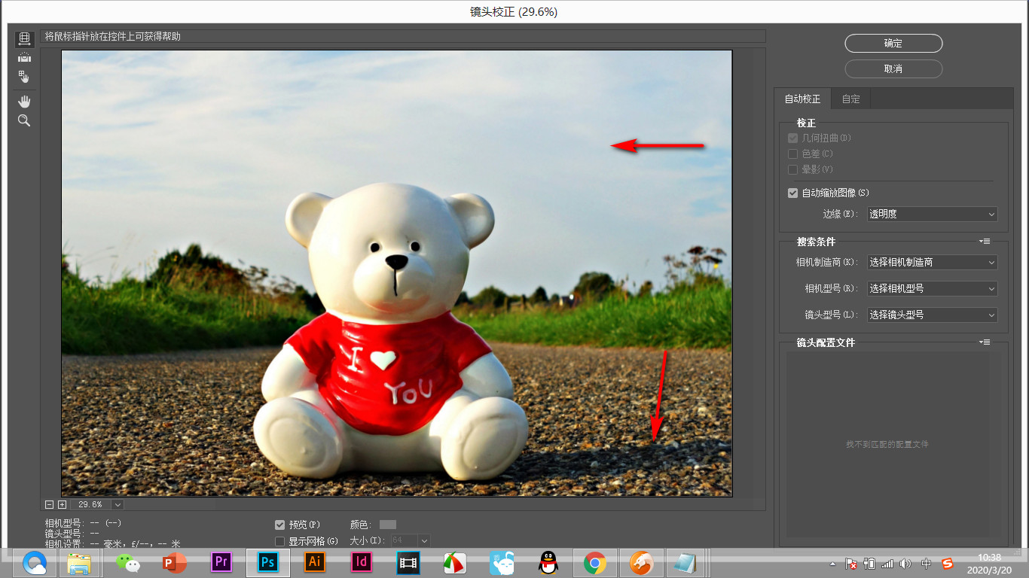Open the 相机制造商 dropdown
The width and height of the screenshot is (1029, 578).
click(x=933, y=262)
